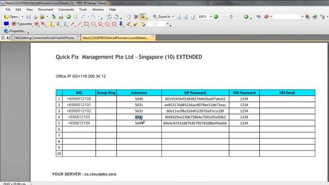Close the T46GGettingConnectedGuideYealinkPhone tab
This screenshot has width=329, height=185.
78,36
